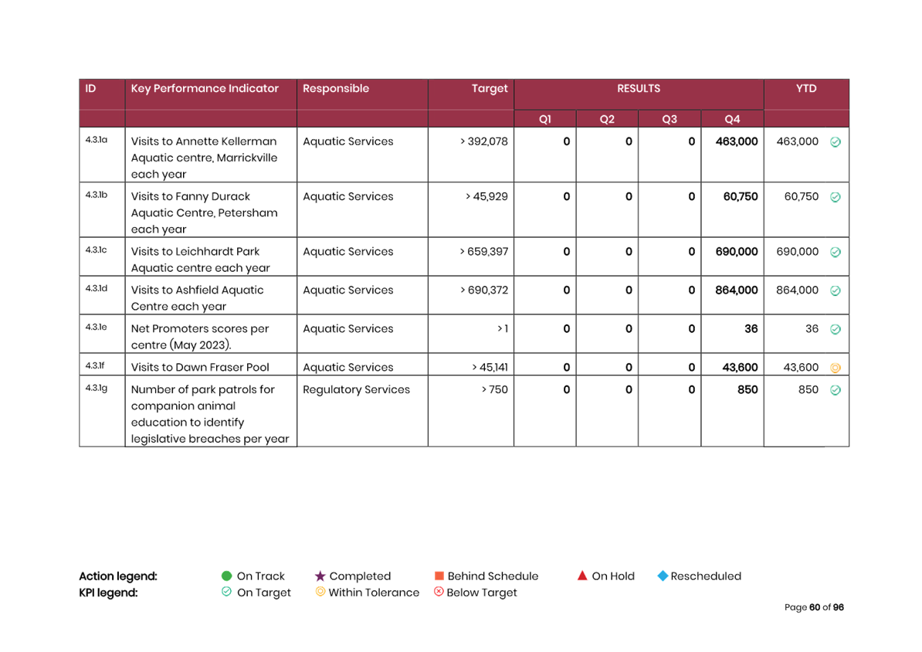Click the page number text at bottom right
The width and height of the screenshot is (922, 652).
[x=814, y=608]
